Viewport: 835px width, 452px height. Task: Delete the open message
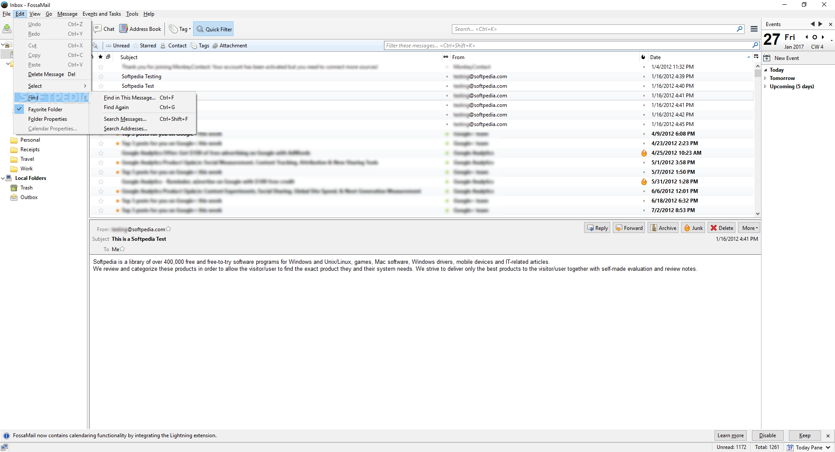tap(721, 228)
